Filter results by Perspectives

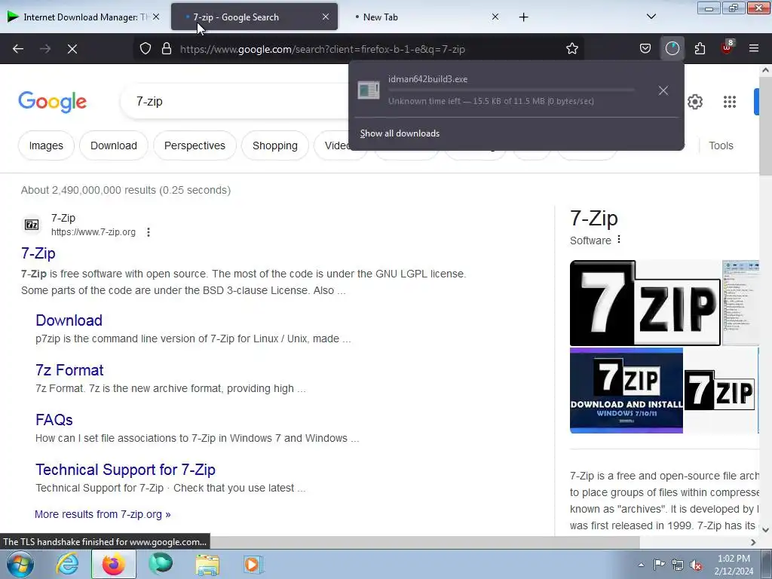point(195,146)
